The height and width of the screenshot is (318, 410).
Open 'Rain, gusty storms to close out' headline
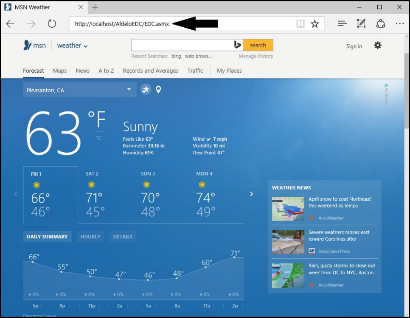coord(342,269)
